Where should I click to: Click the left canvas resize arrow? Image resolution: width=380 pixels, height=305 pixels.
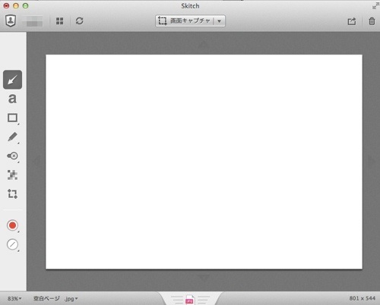pyautogui.click(x=36, y=161)
